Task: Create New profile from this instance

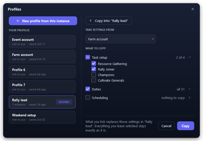Action: click(x=43, y=21)
